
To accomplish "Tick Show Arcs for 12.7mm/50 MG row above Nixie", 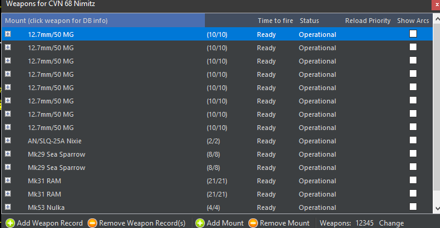I will 413,127.
